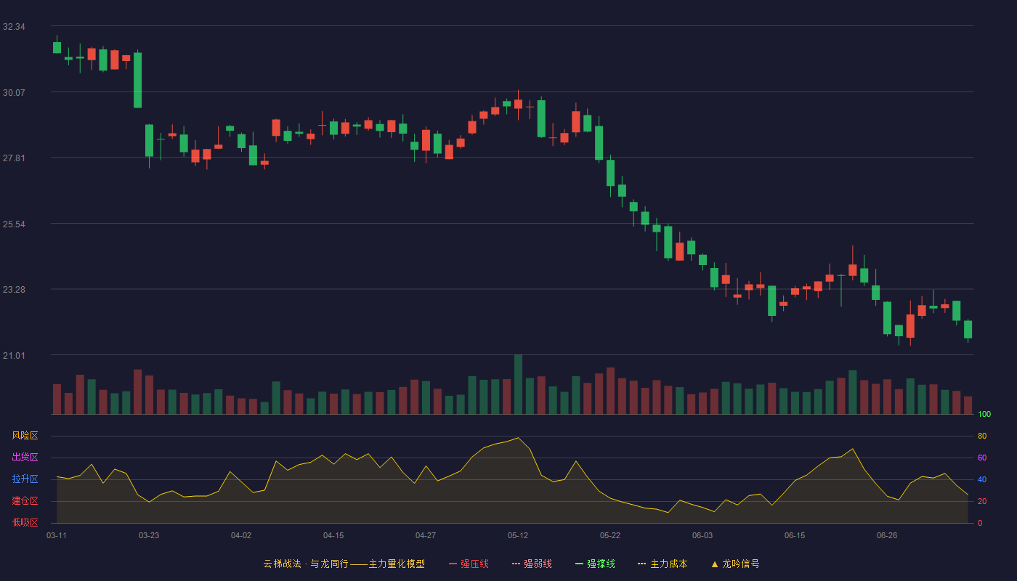Viewport: 1017px width, 581px height.
Task: Click the 03-23 date axis label
Action: click(149, 535)
